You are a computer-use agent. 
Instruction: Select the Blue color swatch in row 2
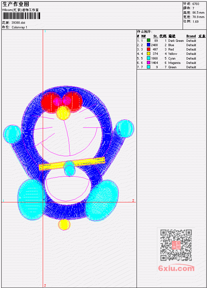pyautogui.click(x=149, y=44)
